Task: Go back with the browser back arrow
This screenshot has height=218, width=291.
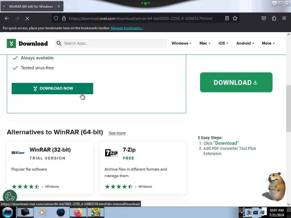Action: [7, 18]
